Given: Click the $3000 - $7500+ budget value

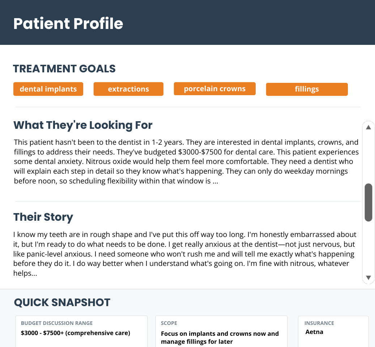Looking at the screenshot, I should coord(75,333).
